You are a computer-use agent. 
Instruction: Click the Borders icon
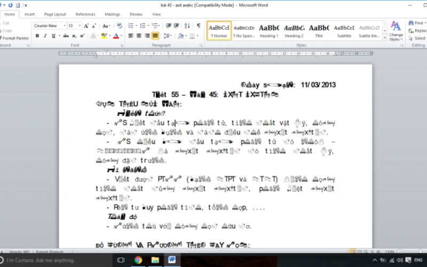[x=192, y=36]
